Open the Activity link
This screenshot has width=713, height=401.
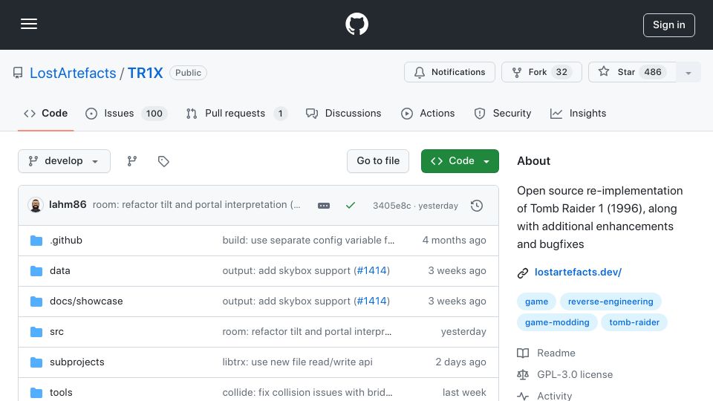click(x=544, y=396)
